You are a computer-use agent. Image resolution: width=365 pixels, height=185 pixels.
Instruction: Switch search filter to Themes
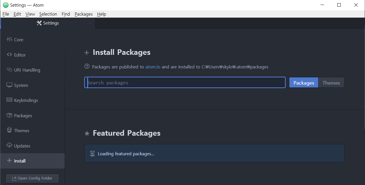331,83
